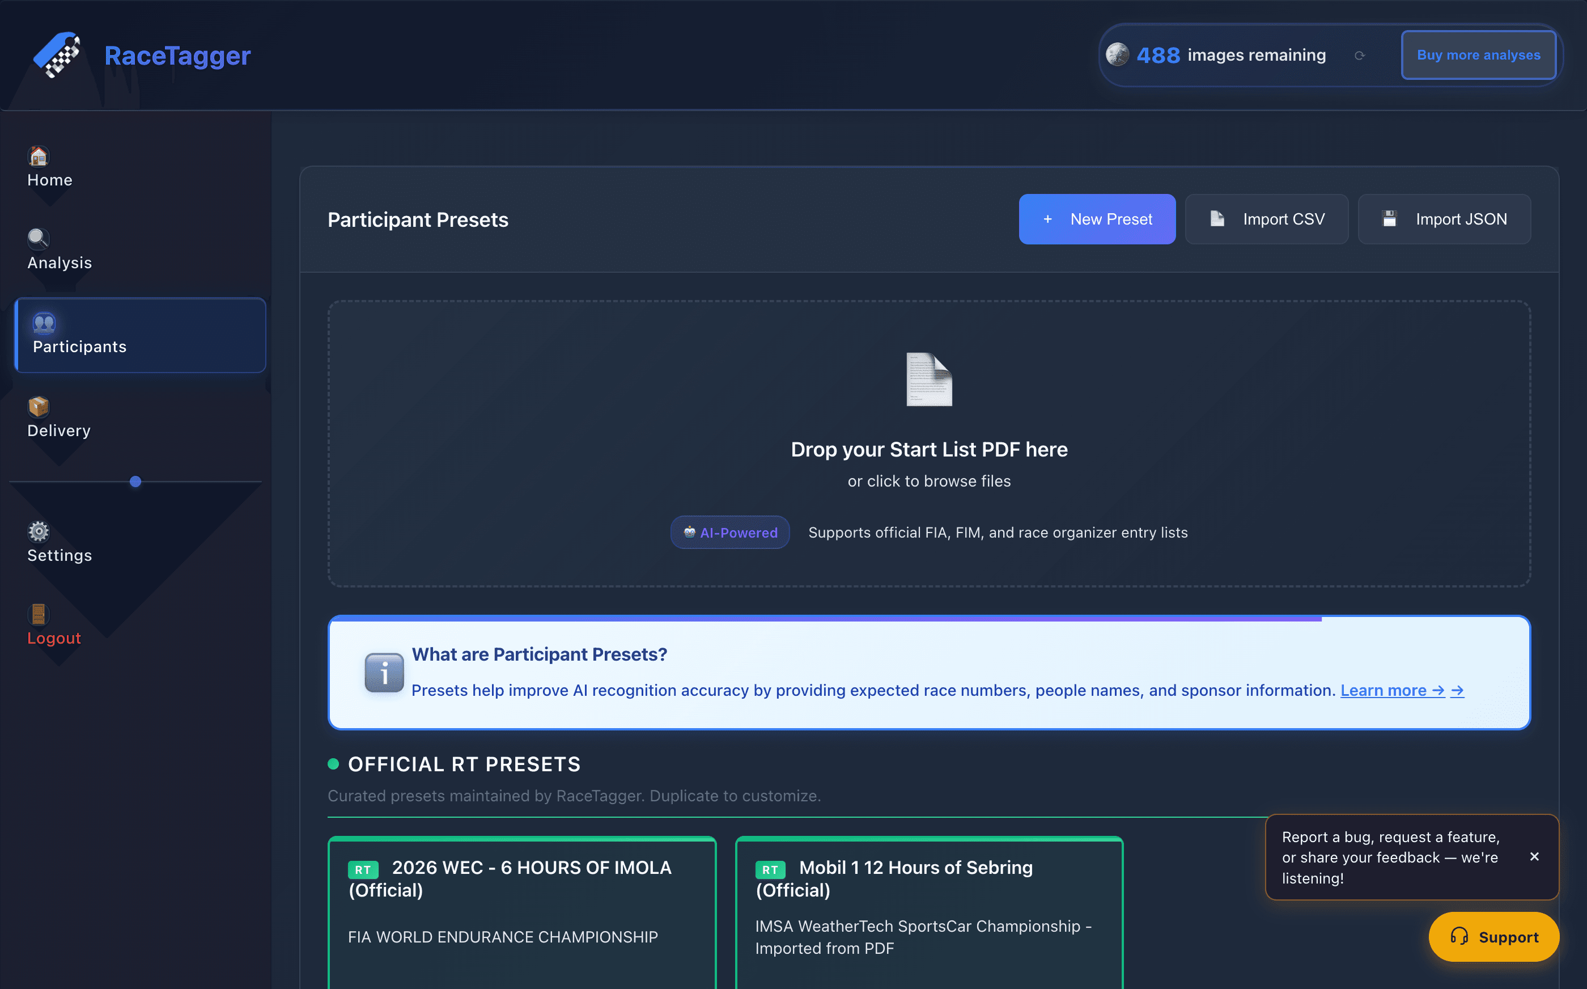Image resolution: width=1587 pixels, height=989 pixels.
Task: Click the RaceTagger checkered flag logo
Action: (57, 55)
